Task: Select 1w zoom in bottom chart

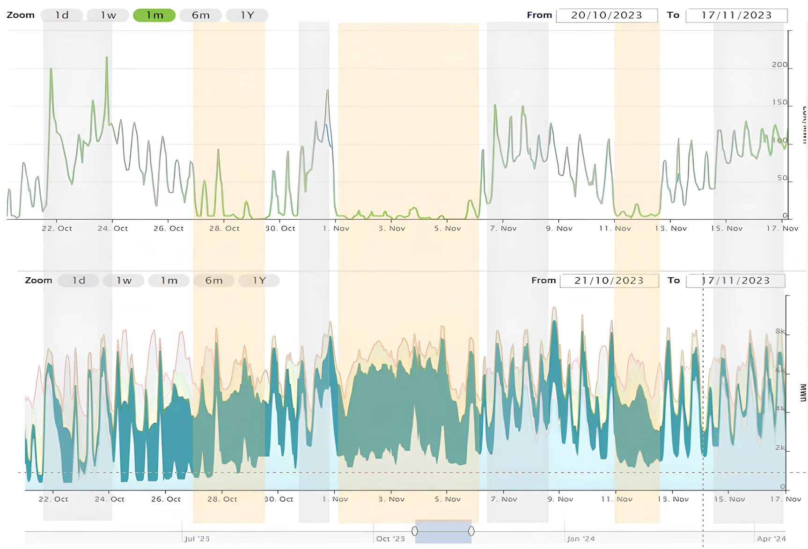Action: click(x=124, y=281)
